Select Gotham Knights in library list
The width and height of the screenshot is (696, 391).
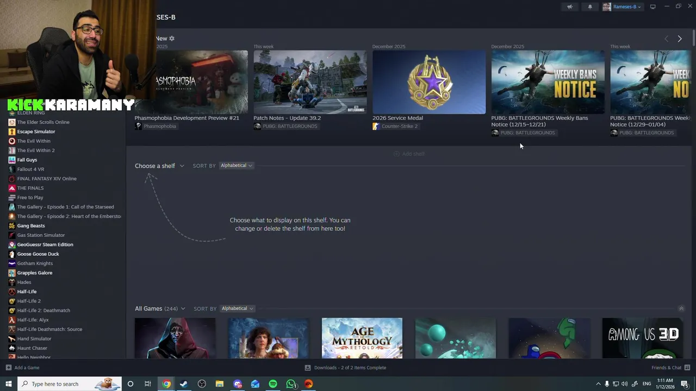pos(35,263)
